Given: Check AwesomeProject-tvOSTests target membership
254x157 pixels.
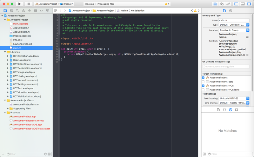Looking at the screenshot, I should pos(203,90).
